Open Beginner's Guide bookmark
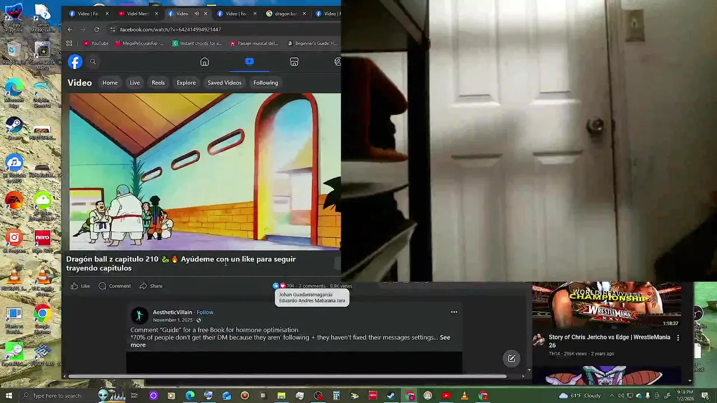The width and height of the screenshot is (717, 403). point(313,43)
